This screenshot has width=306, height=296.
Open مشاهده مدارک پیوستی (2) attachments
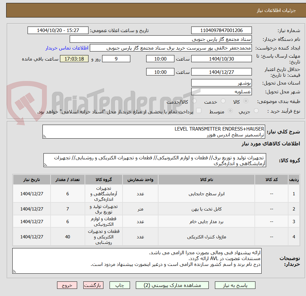click(172, 285)
